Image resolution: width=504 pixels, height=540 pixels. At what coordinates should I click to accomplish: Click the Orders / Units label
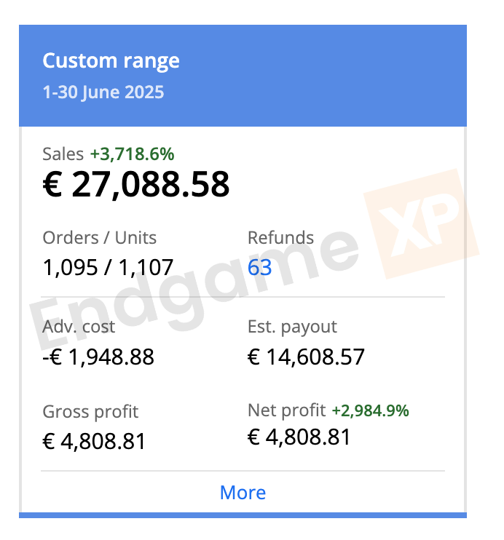click(100, 238)
